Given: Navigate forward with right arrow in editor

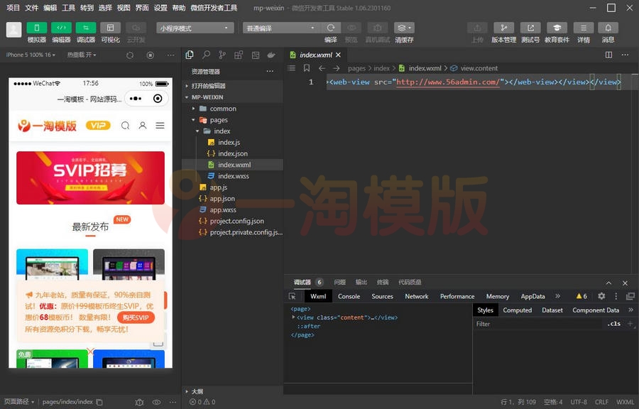Looking at the screenshot, I should (337, 68).
